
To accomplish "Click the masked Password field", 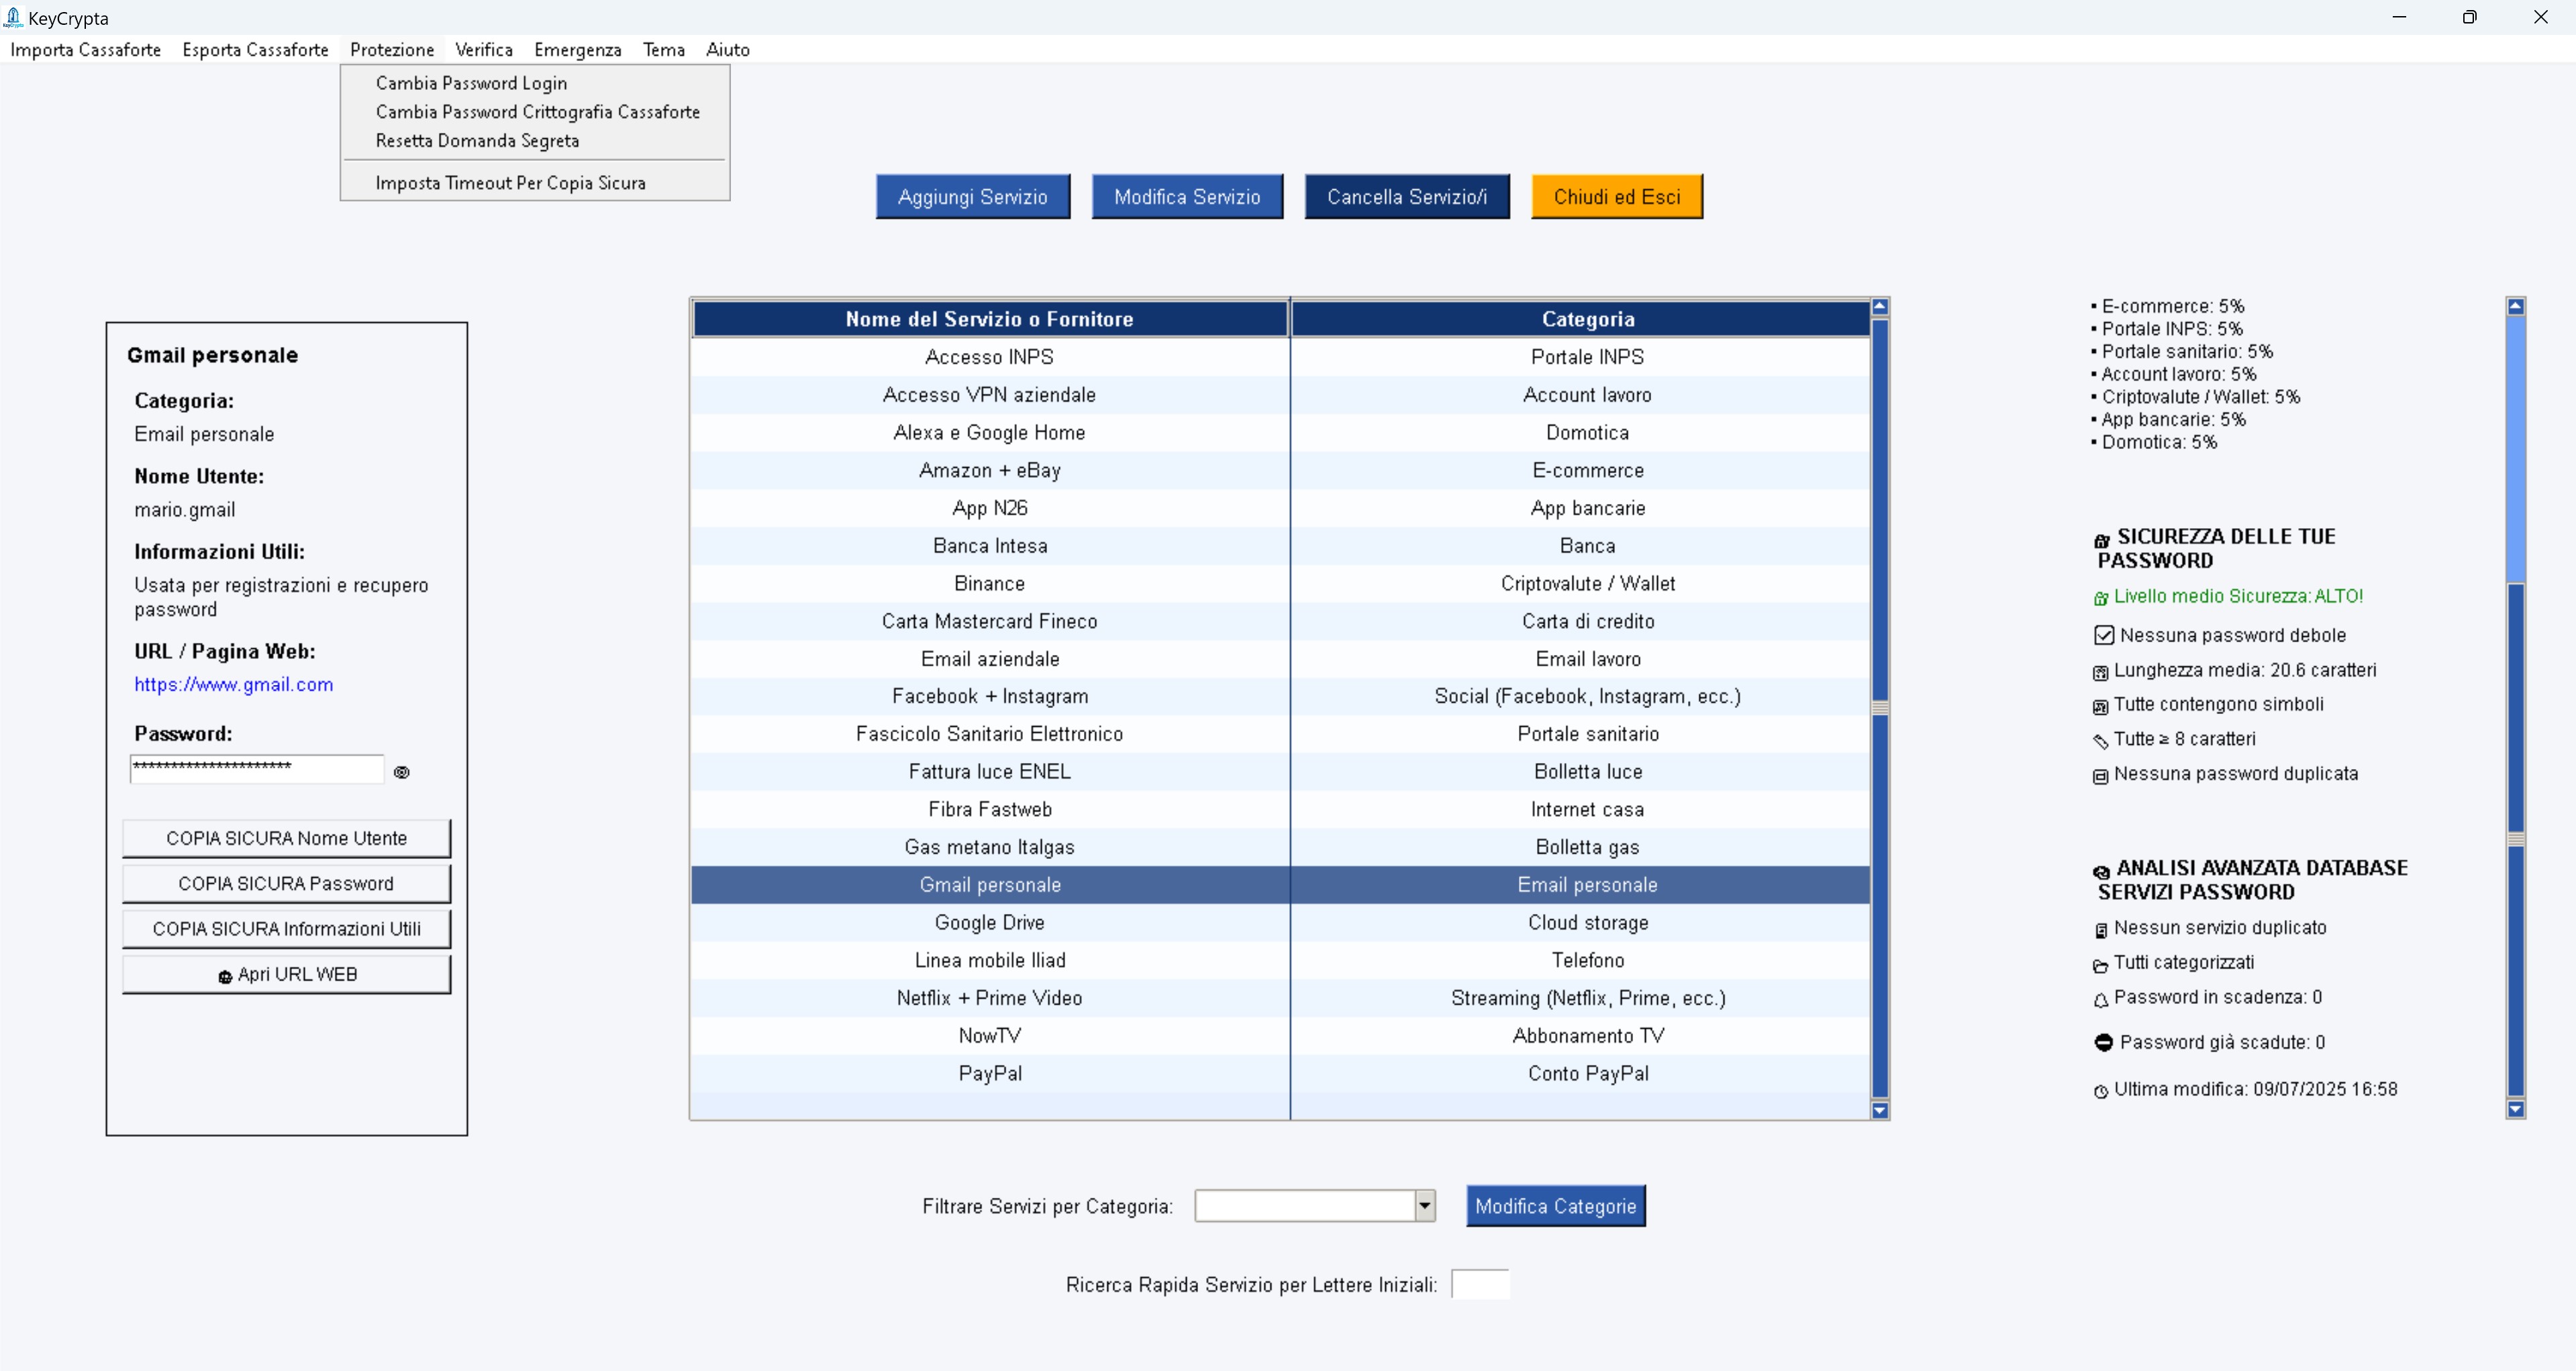I will coord(257,768).
